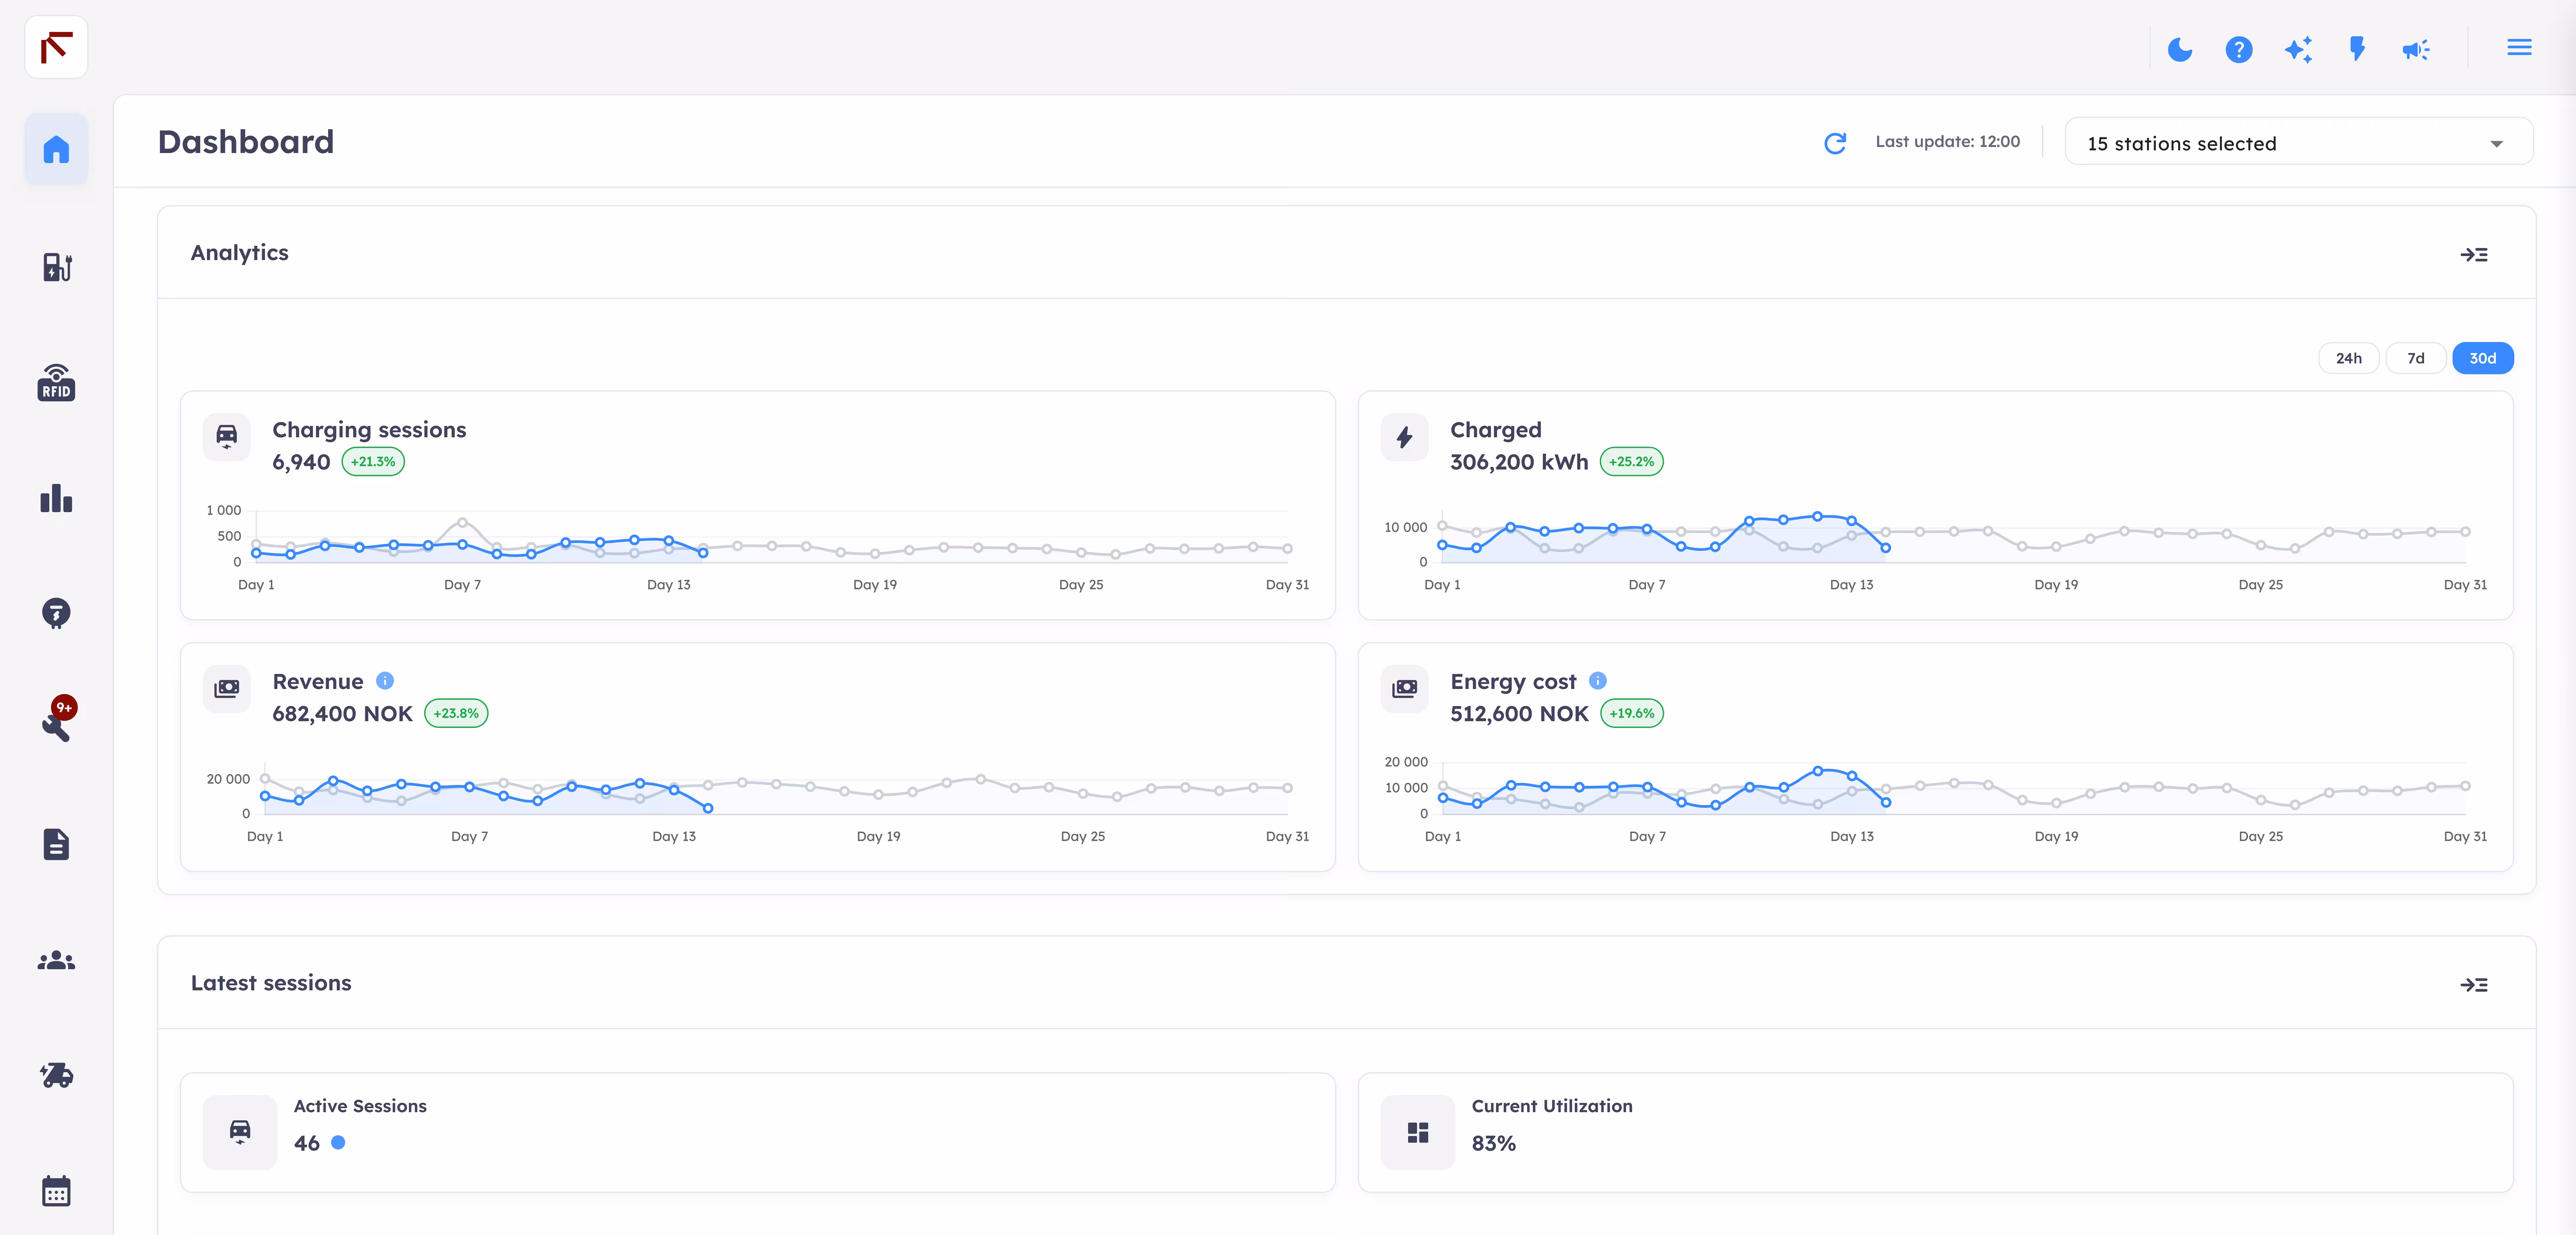Refresh the dashboard data
Image resolution: width=2576 pixels, height=1235 pixels.
pos(1835,143)
